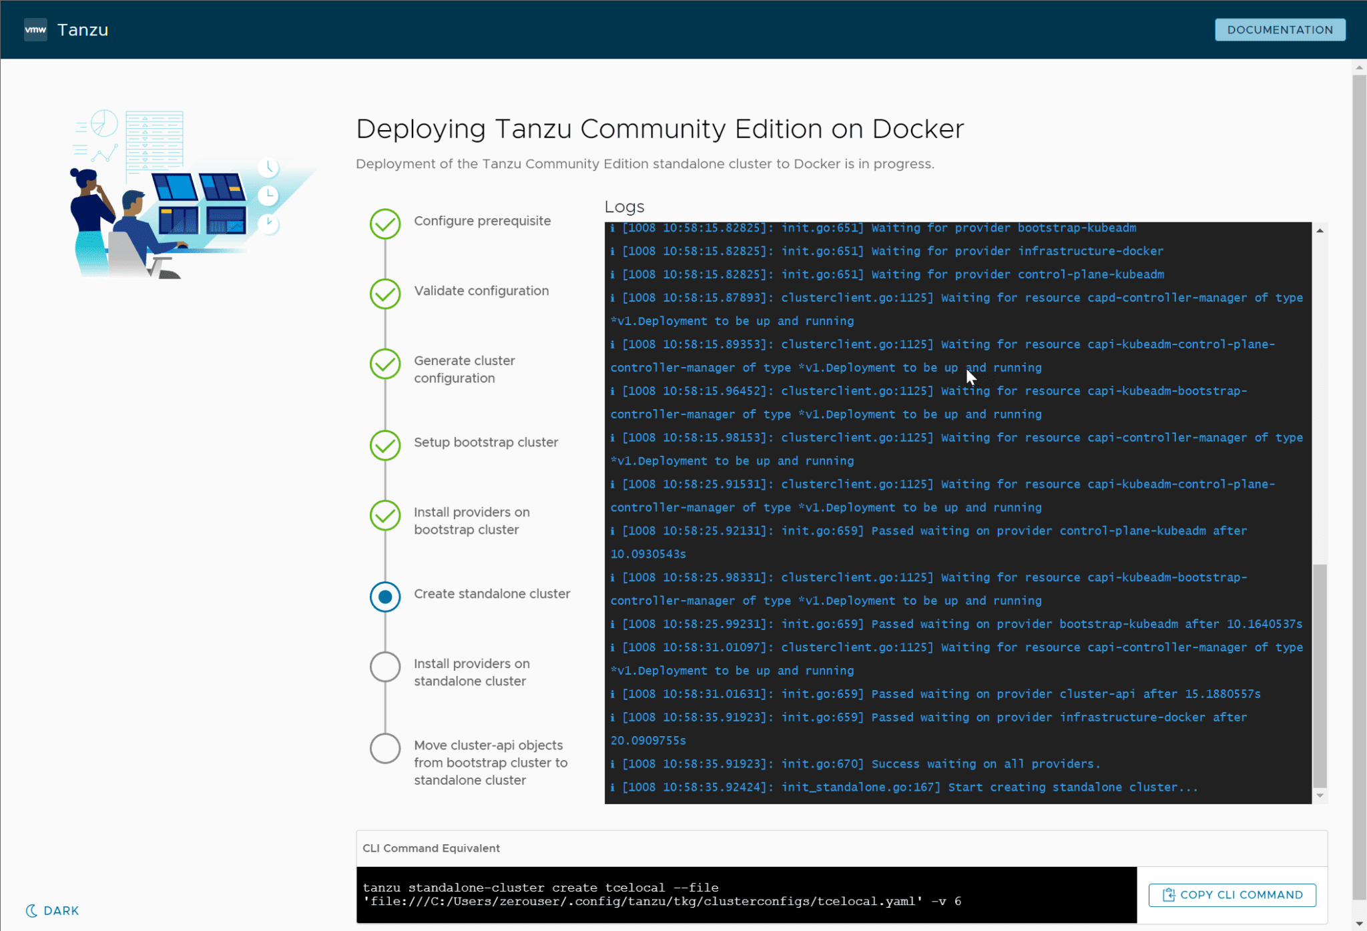The height and width of the screenshot is (931, 1367).
Task: Click the Setup bootstrap cluster checkmark icon
Action: point(384,446)
